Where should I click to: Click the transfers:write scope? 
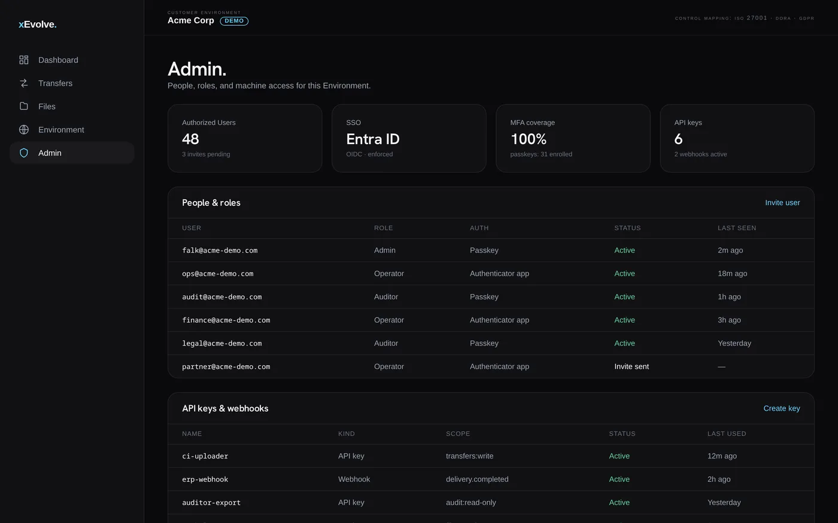(470, 456)
